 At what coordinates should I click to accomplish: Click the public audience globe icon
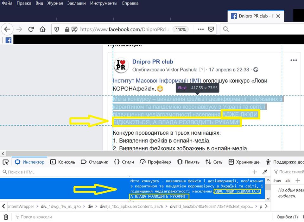pyautogui.click(x=256, y=70)
